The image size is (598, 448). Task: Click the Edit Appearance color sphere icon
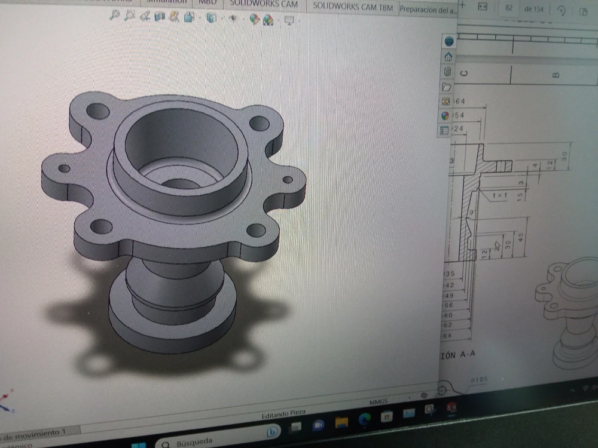(x=255, y=19)
